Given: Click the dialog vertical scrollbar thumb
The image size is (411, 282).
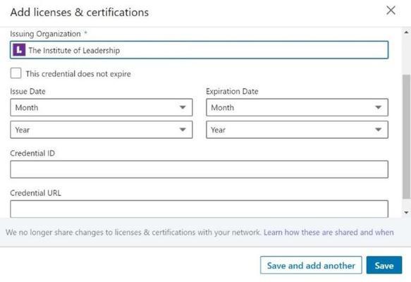Looking at the screenshot, I should click(406, 136).
